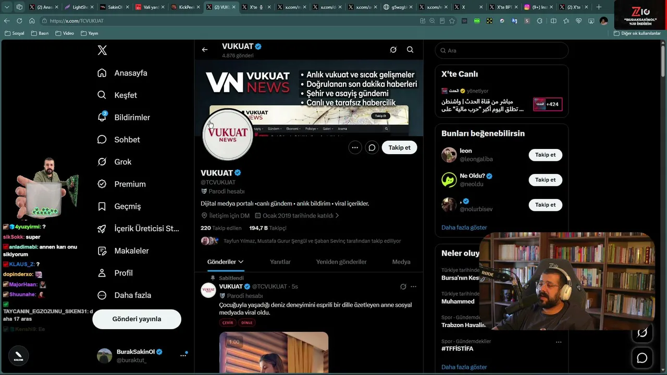Open the X logo home link

coord(102,50)
